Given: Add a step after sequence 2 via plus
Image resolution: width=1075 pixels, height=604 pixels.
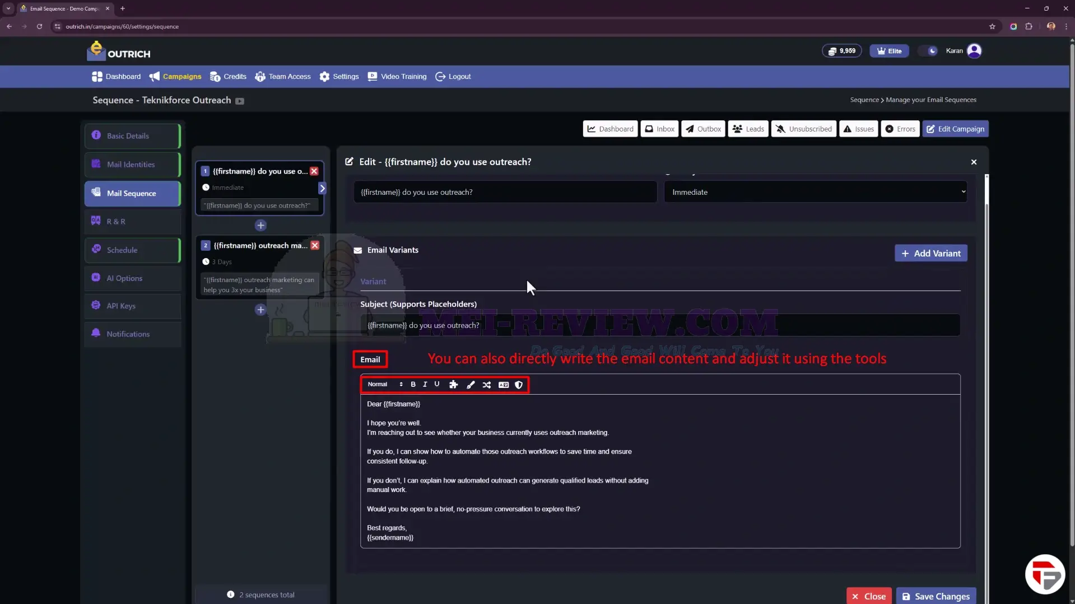Looking at the screenshot, I should [260, 310].
